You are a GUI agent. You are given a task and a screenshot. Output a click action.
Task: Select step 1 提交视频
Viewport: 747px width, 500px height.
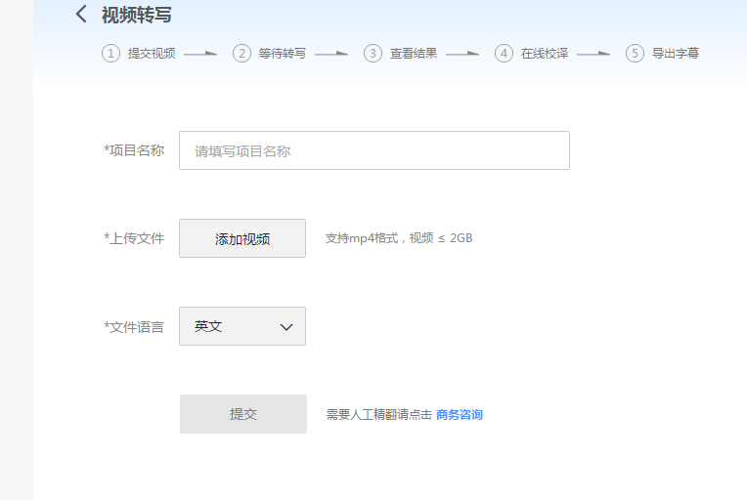point(139,54)
